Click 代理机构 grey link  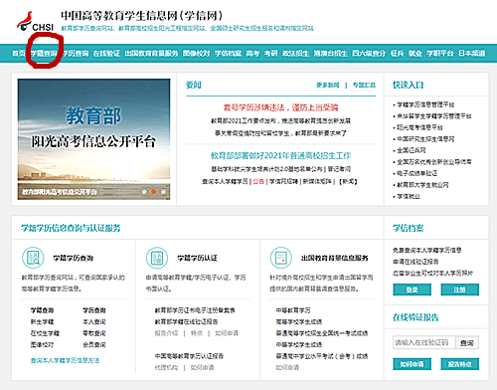click(166, 367)
